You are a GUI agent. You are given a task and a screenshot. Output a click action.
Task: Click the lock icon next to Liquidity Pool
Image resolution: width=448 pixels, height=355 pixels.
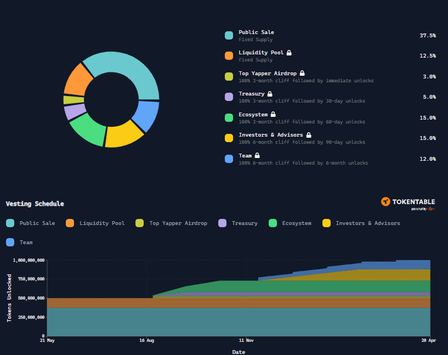[x=289, y=53]
